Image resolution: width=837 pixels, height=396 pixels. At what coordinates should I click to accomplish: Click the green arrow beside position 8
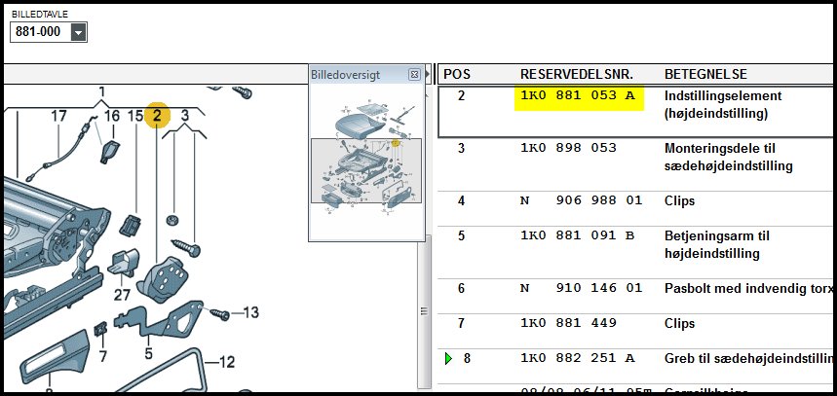448,359
